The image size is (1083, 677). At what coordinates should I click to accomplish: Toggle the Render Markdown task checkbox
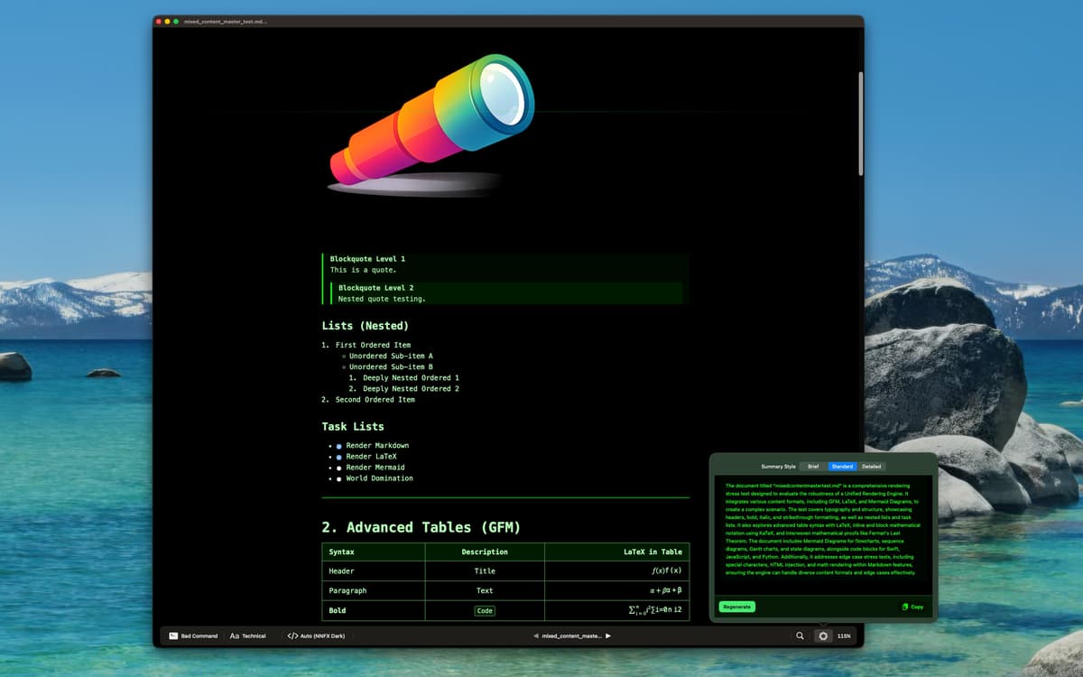(339, 446)
